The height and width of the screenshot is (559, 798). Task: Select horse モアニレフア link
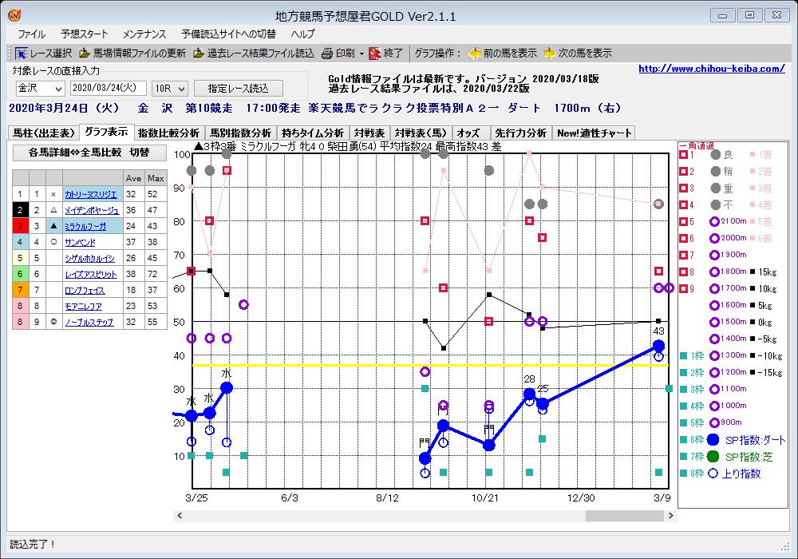[x=83, y=306]
